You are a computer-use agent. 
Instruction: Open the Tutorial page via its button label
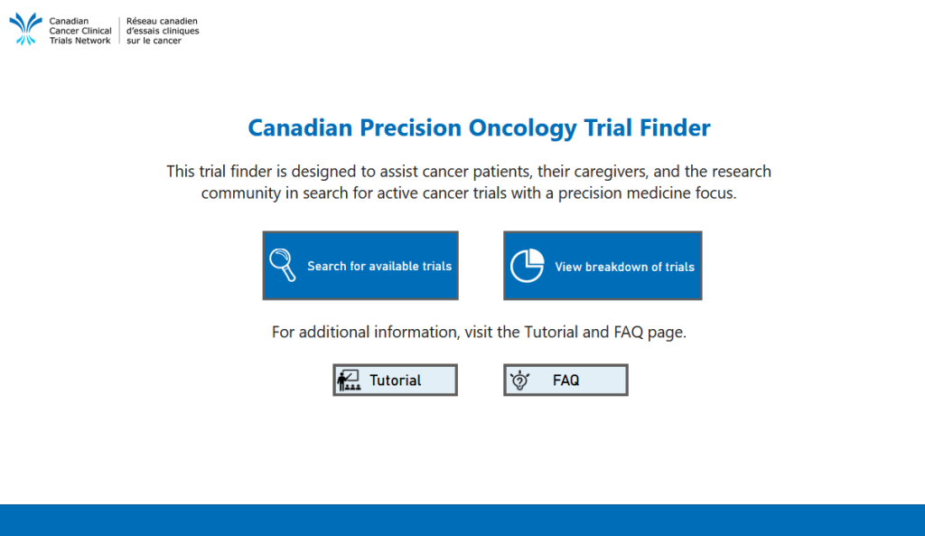pyautogui.click(x=395, y=381)
